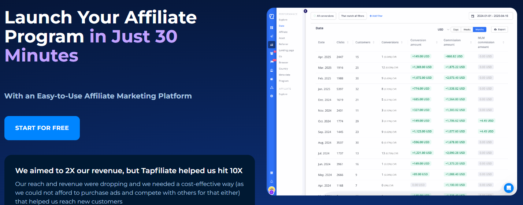Click the Export button
523x205 pixels.
[x=499, y=29]
